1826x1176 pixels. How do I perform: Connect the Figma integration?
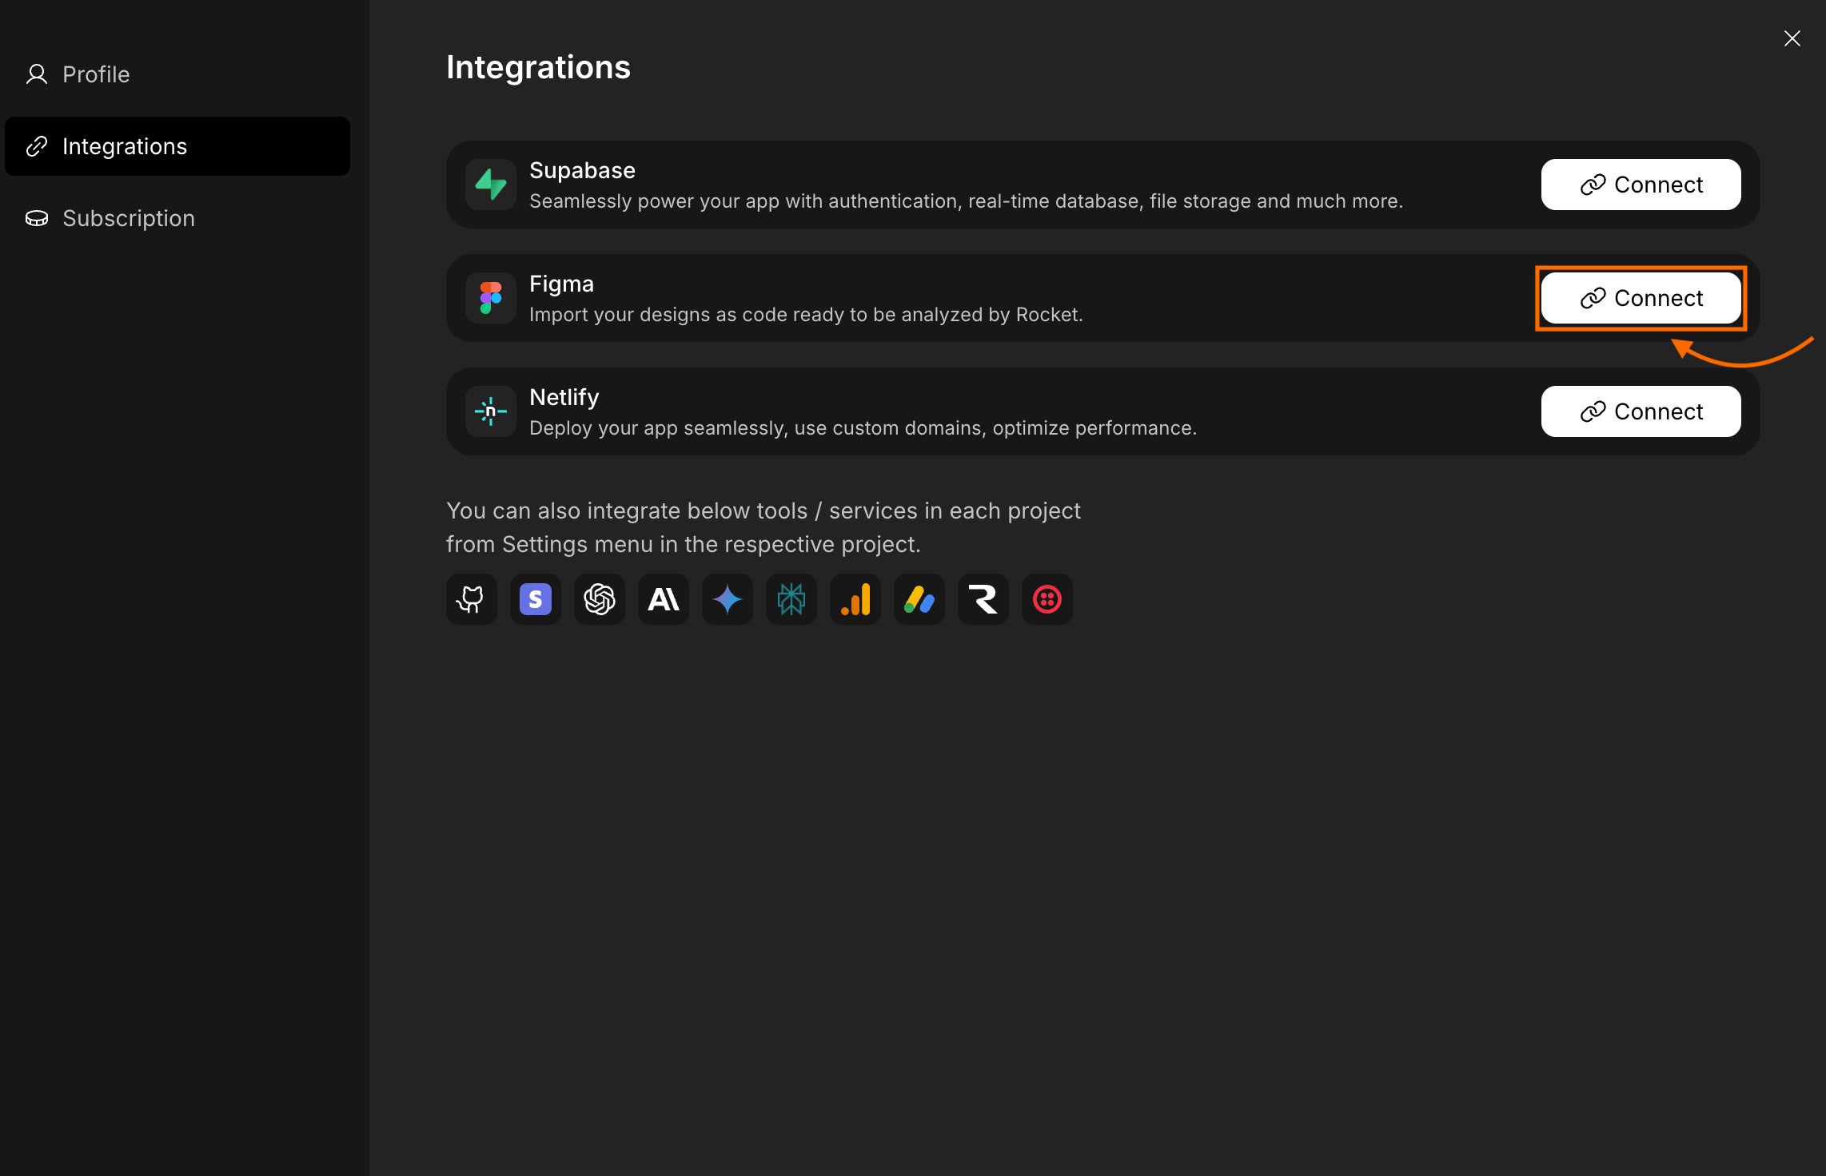click(x=1641, y=298)
